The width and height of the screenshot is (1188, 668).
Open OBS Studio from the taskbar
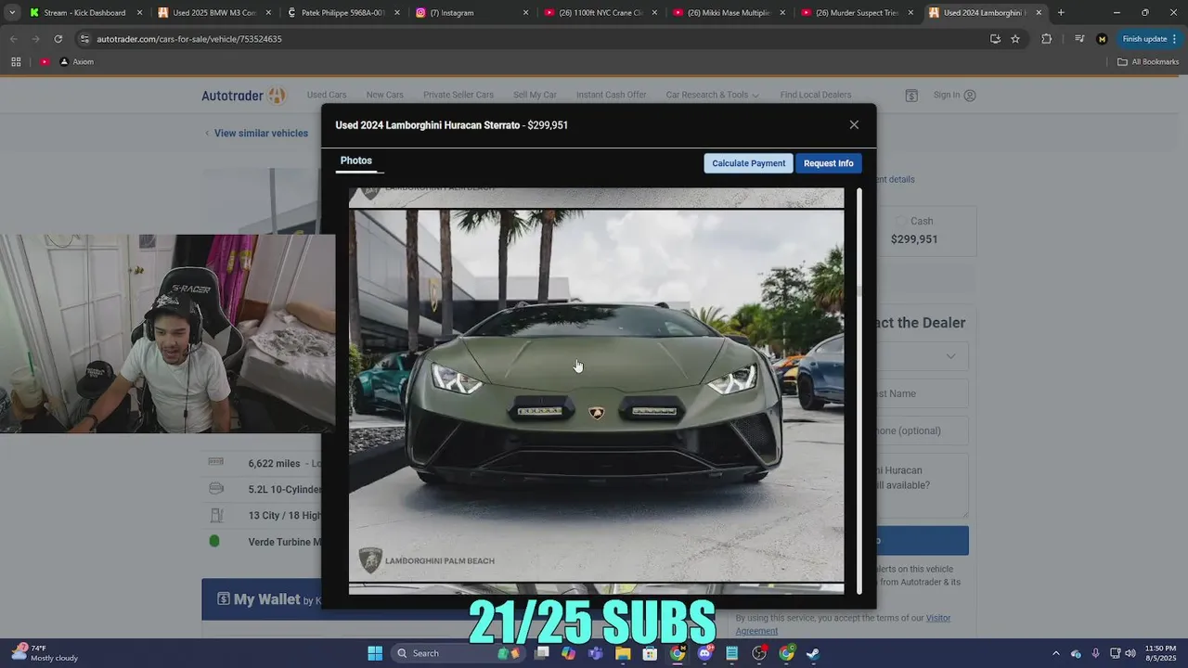[759, 653]
